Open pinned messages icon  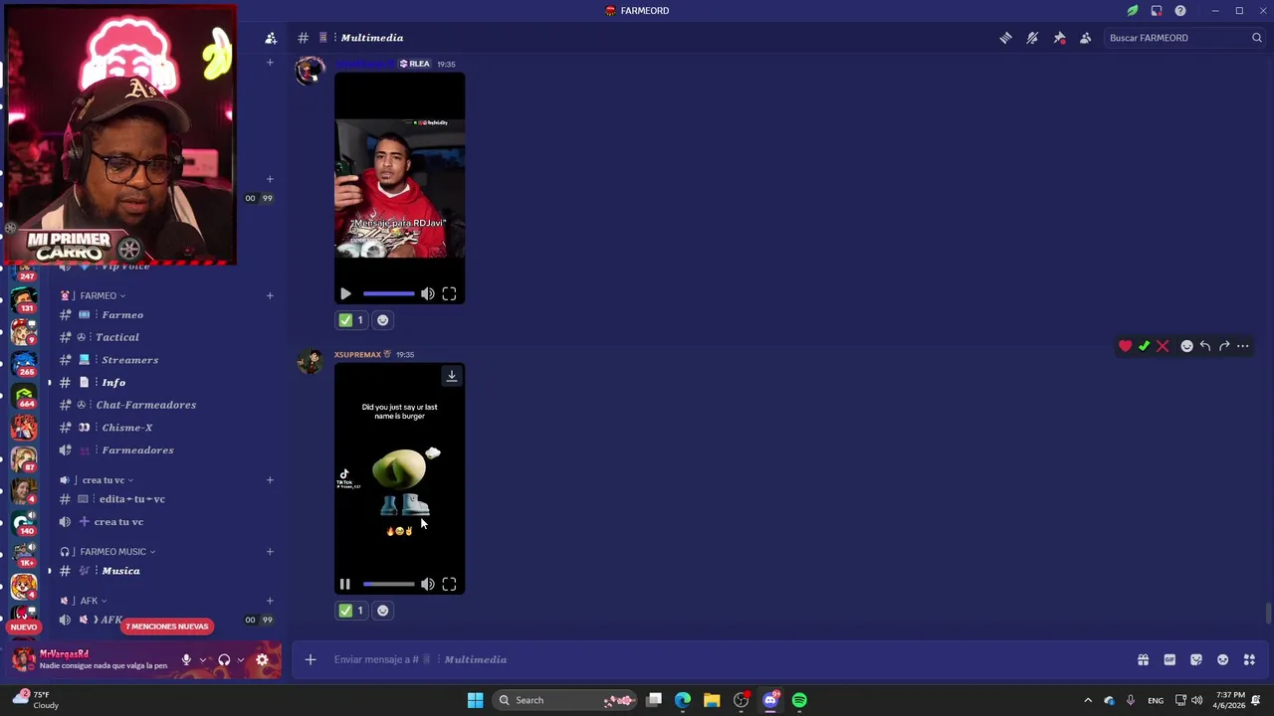(1059, 38)
